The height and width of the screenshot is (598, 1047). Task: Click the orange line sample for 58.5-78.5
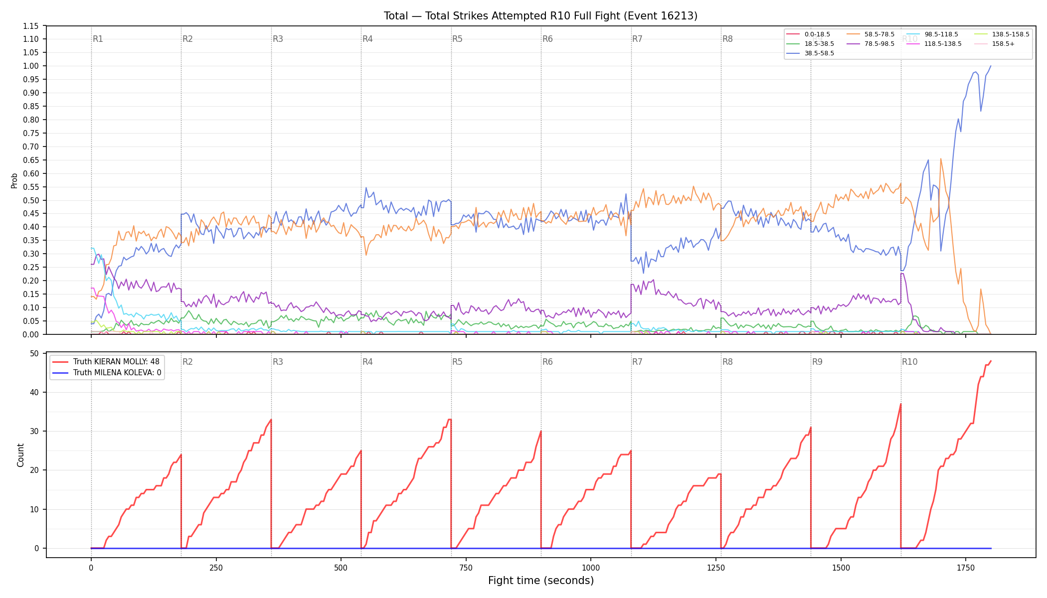click(x=853, y=34)
